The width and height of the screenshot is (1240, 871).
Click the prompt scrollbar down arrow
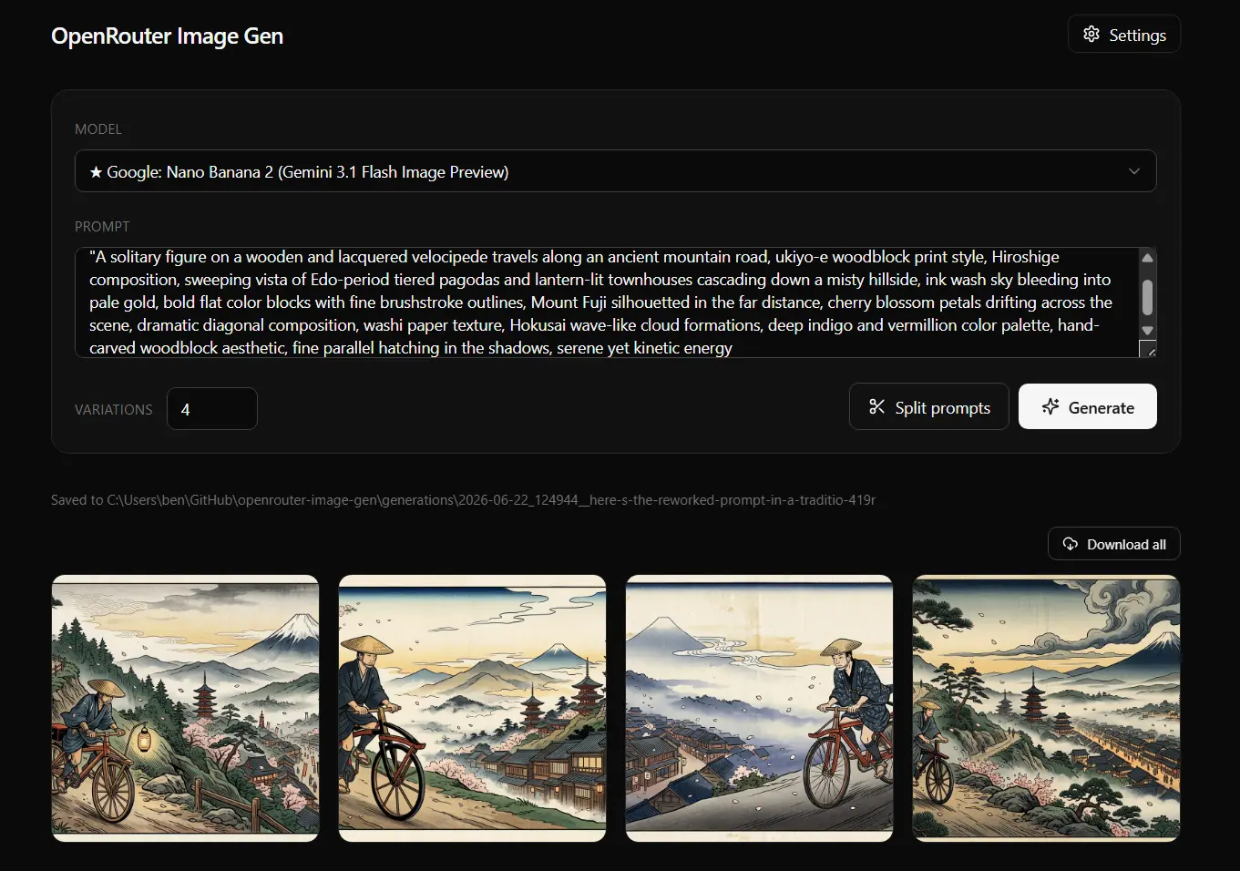pyautogui.click(x=1148, y=331)
